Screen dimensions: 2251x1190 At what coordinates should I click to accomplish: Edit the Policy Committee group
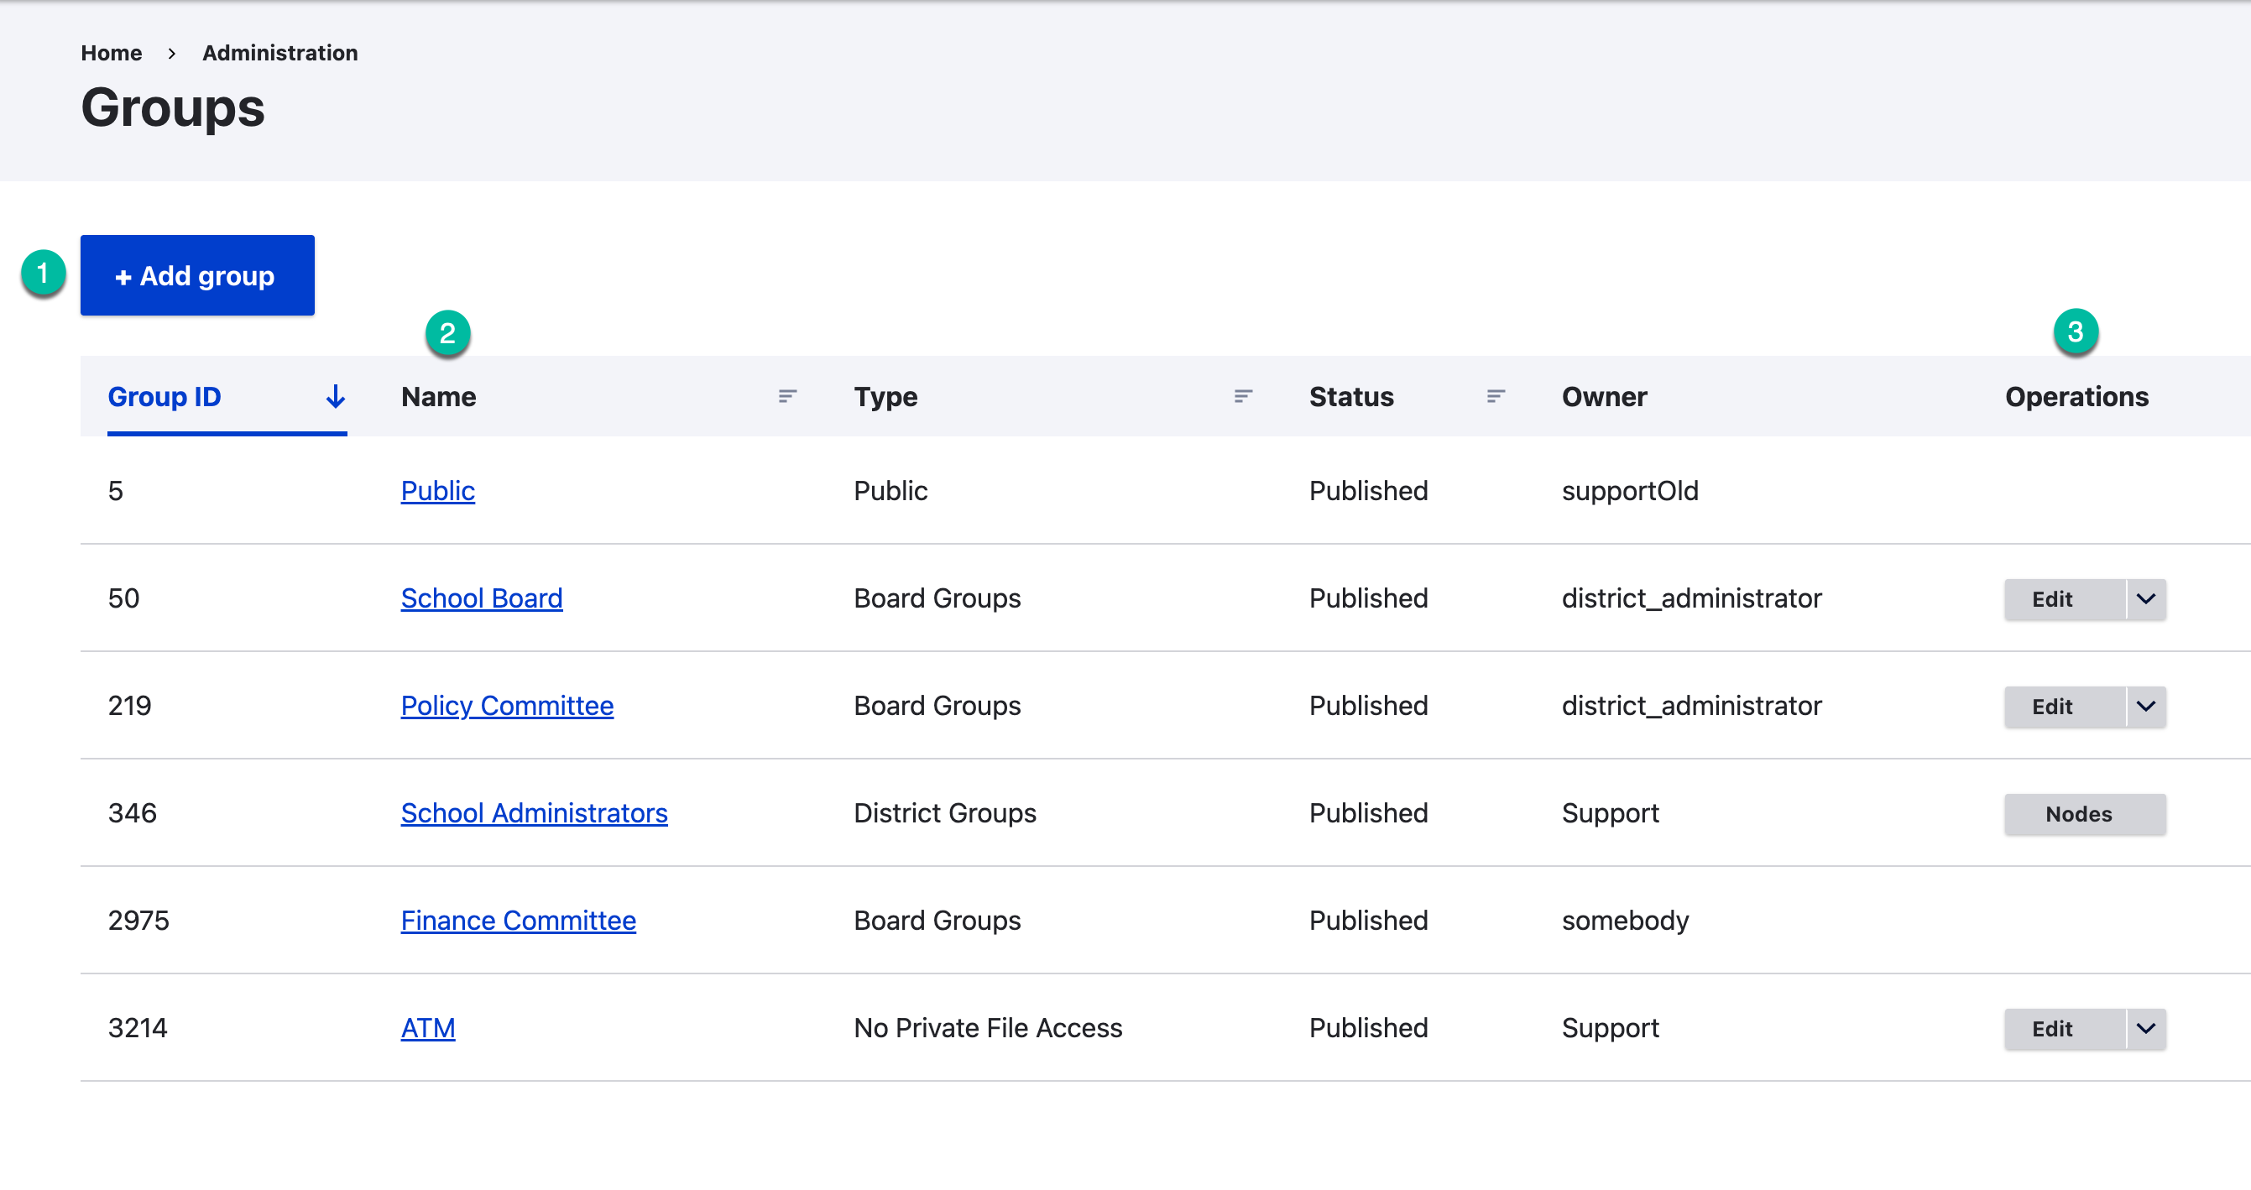coord(2064,707)
